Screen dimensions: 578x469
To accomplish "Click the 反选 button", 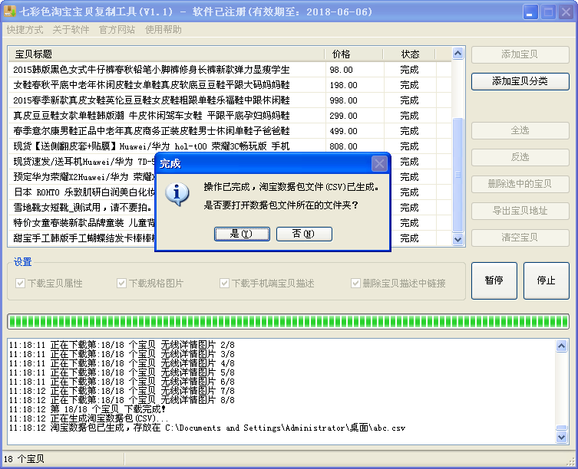I will 520,157.
